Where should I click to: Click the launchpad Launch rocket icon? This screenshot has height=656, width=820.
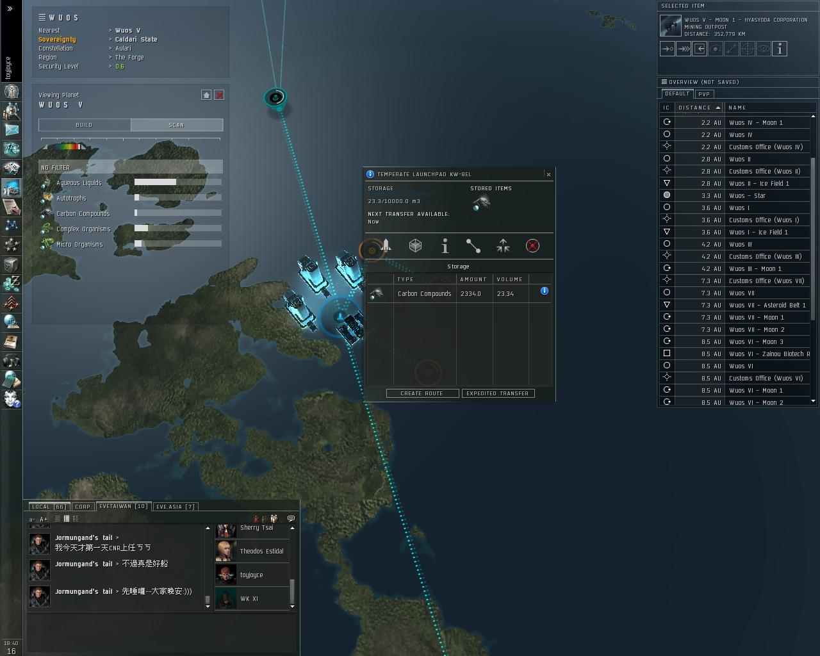pyautogui.click(x=386, y=245)
